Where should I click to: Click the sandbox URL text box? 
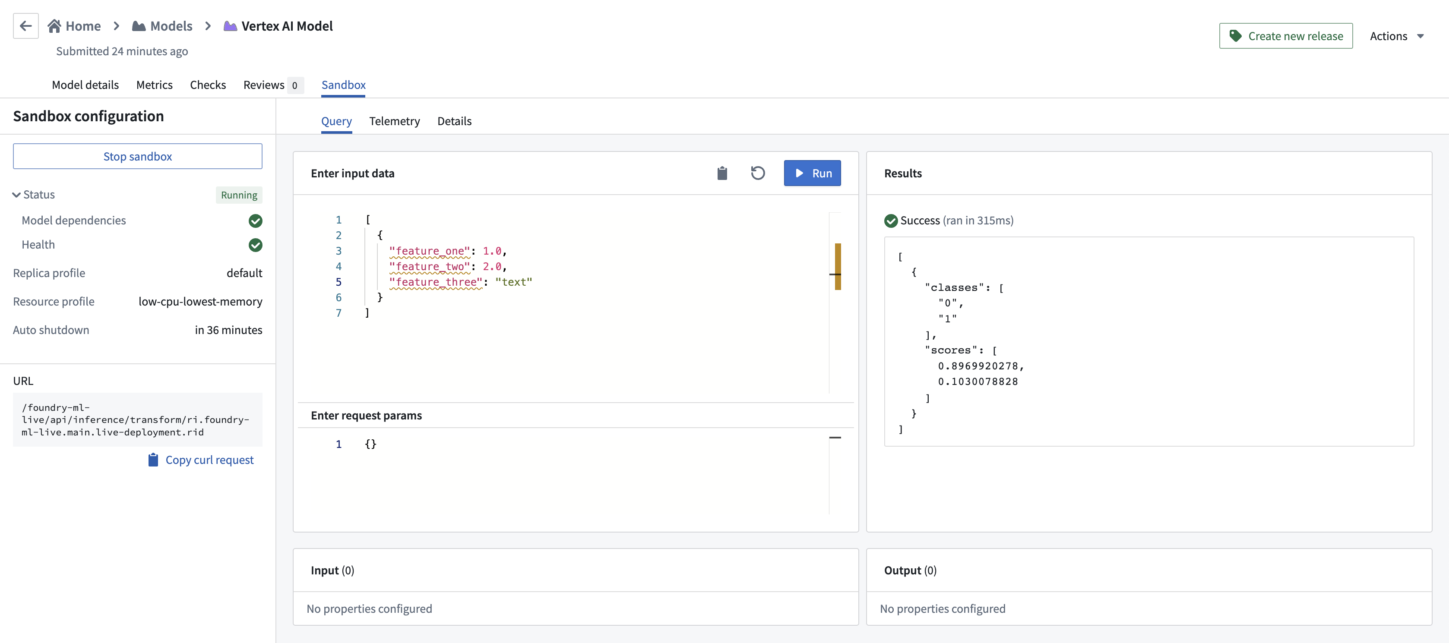click(138, 420)
